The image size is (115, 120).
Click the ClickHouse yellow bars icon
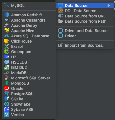pyautogui.click(x=7, y=41)
